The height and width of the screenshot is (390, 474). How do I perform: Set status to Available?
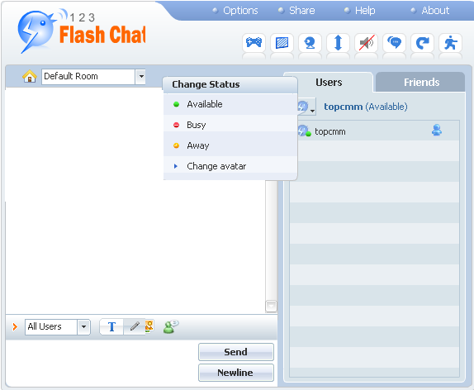click(x=230, y=104)
